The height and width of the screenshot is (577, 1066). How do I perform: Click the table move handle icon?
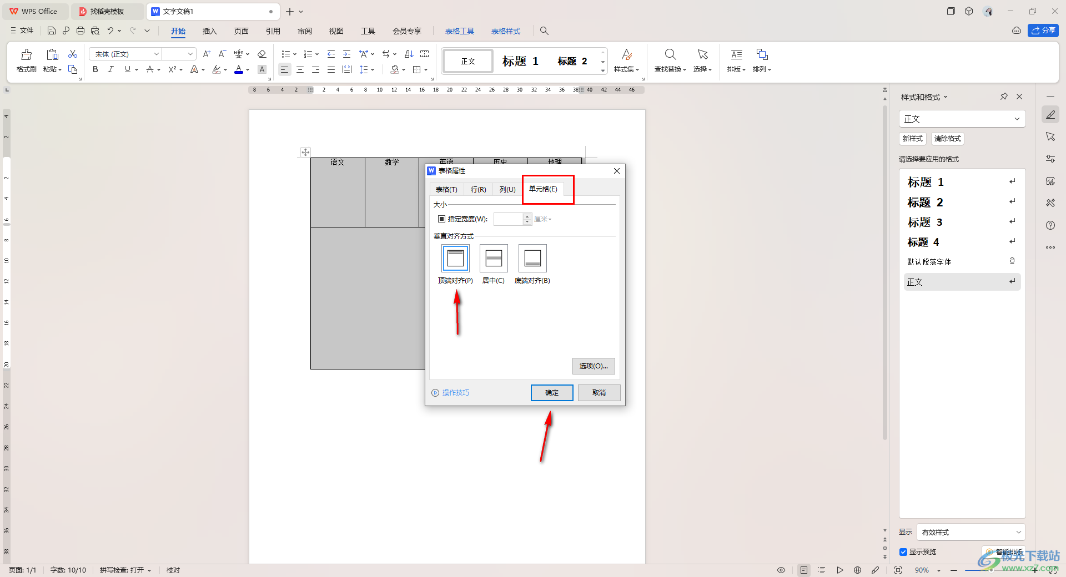pos(305,152)
